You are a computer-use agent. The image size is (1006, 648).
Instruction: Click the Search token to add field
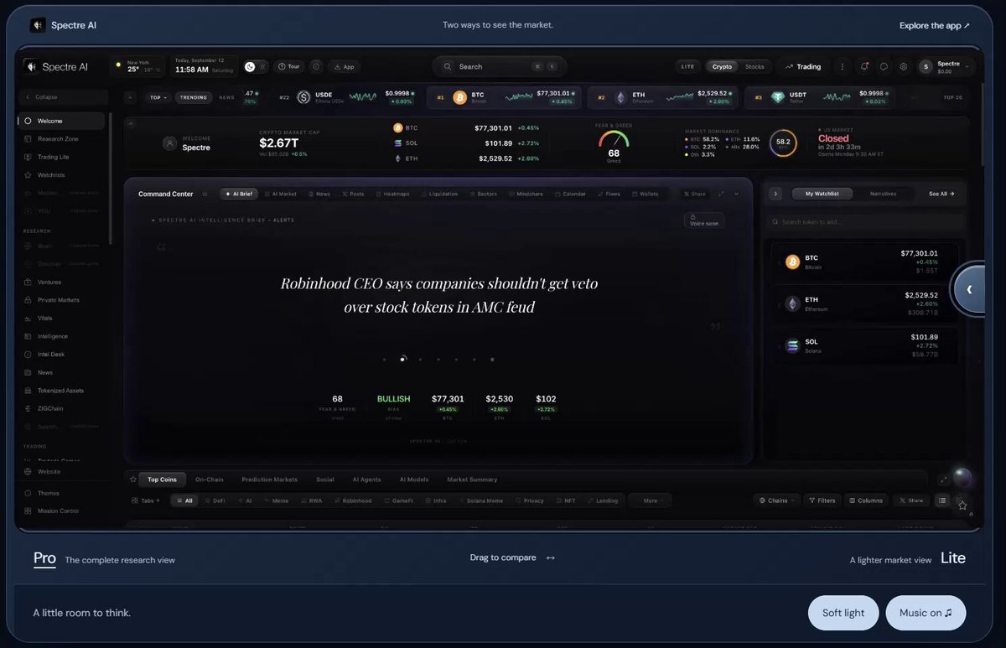(x=867, y=222)
